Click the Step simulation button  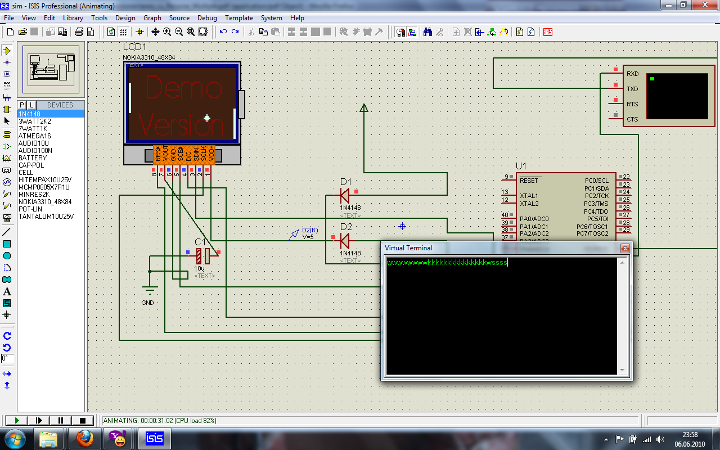(39, 420)
